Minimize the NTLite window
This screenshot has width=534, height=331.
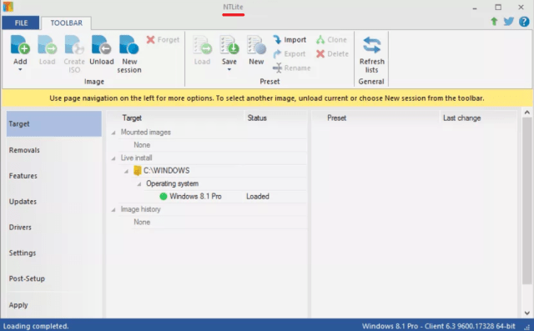point(475,8)
